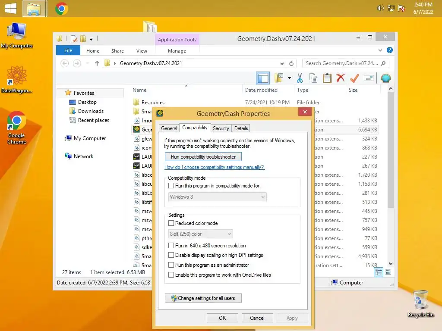Select Network in navigation pane

83,156
